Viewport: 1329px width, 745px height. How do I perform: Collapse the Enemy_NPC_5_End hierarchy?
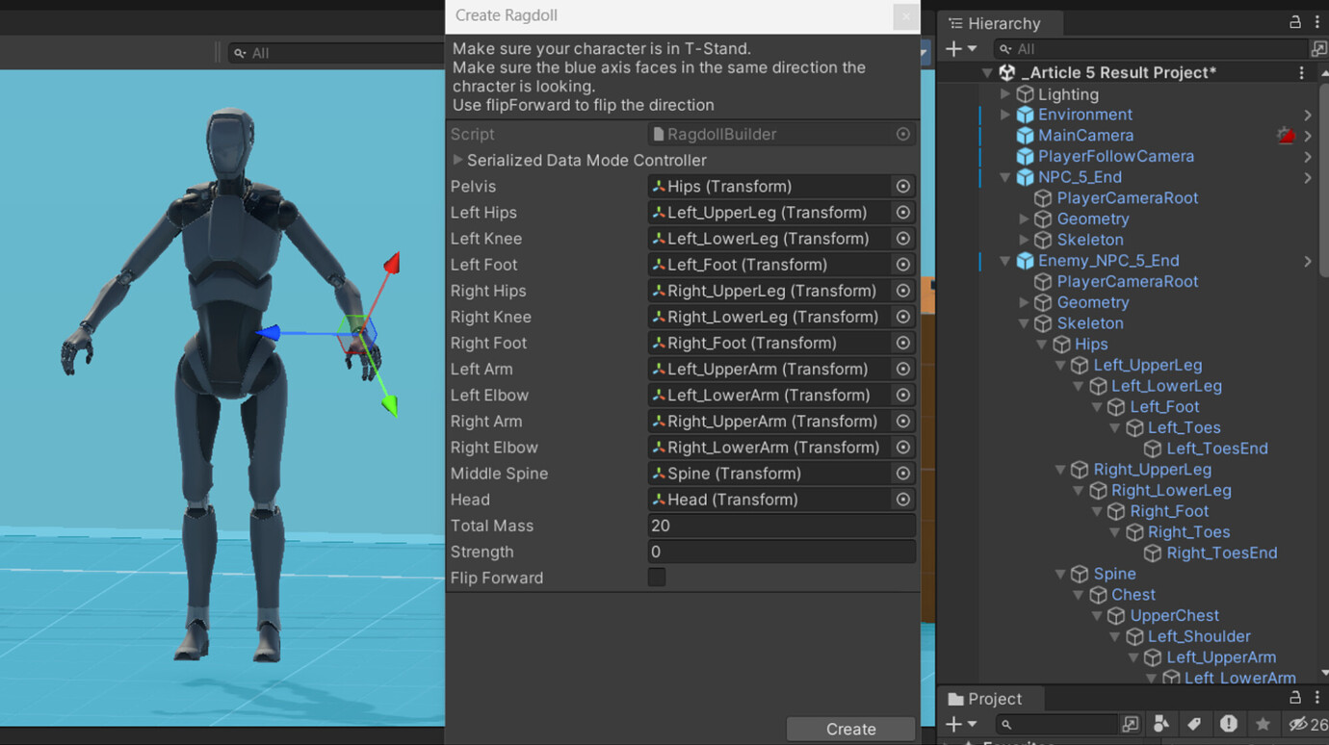(x=1004, y=260)
